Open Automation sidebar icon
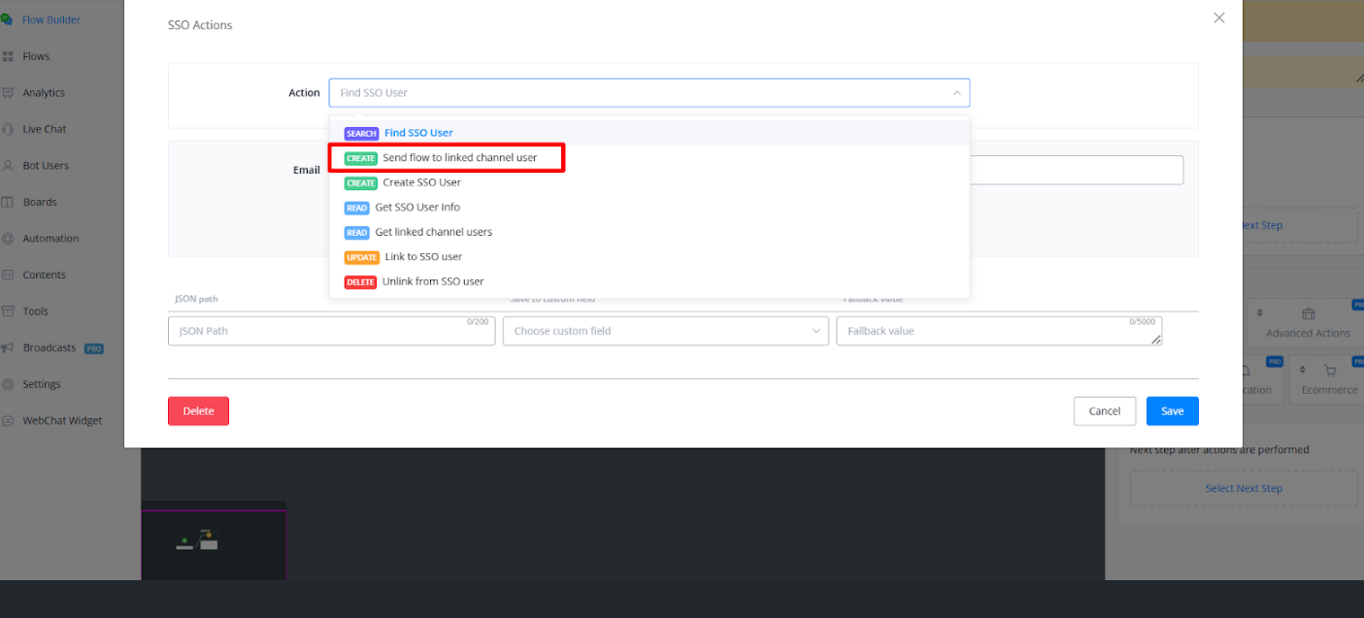 [x=8, y=239]
